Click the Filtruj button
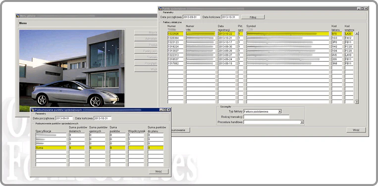378x186 pixels. (x=253, y=17)
